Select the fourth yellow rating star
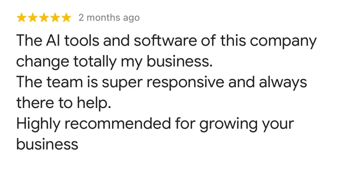 [x=54, y=18]
